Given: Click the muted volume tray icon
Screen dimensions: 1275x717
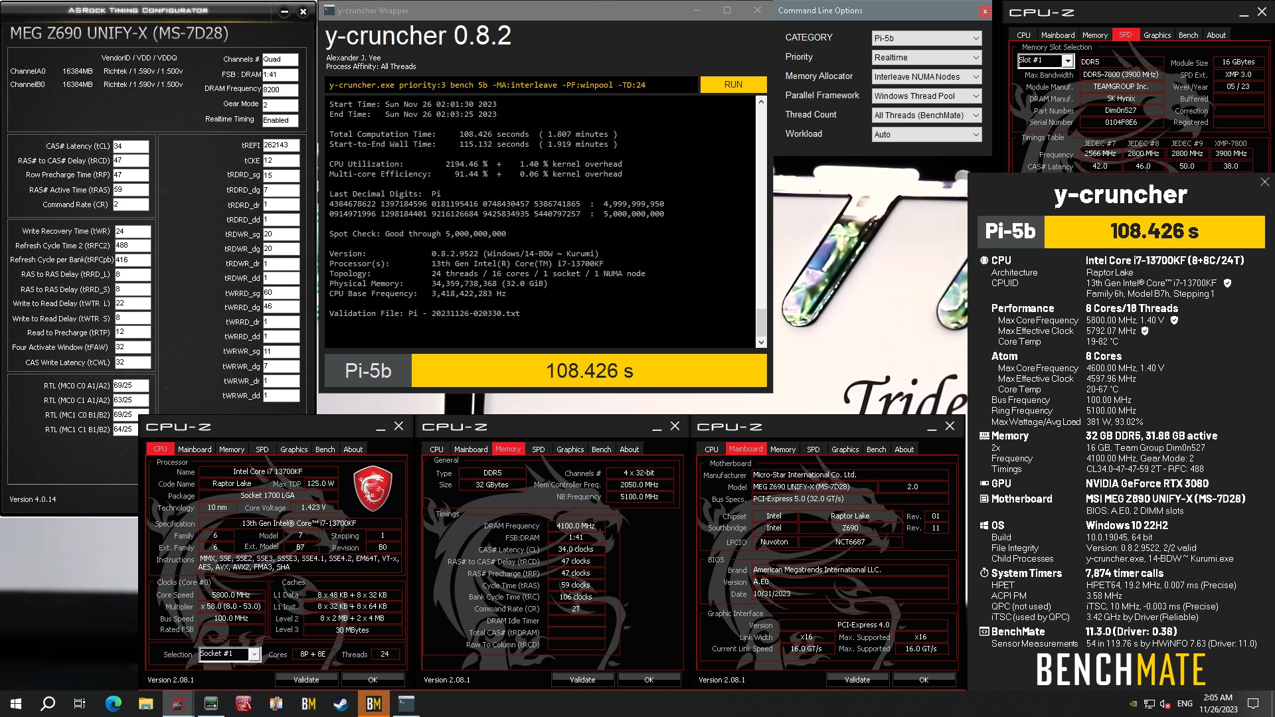Looking at the screenshot, I should coord(1165,704).
